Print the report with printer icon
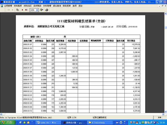The width and height of the screenshot is (167, 125). pos(47,10)
